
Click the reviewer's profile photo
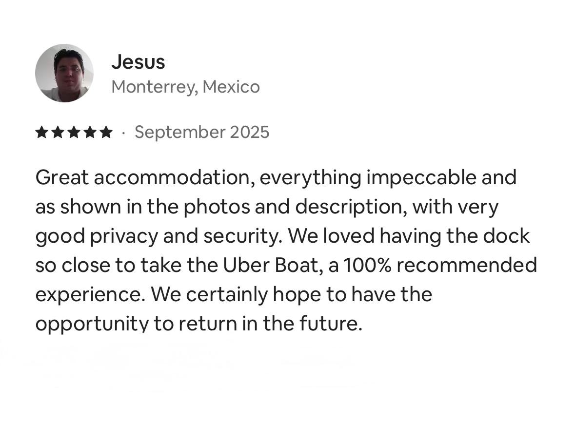coord(64,73)
